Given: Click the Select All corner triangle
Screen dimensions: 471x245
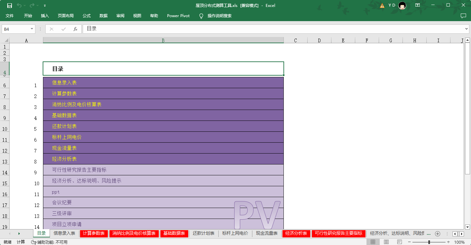Looking at the screenshot, I should [7, 40].
